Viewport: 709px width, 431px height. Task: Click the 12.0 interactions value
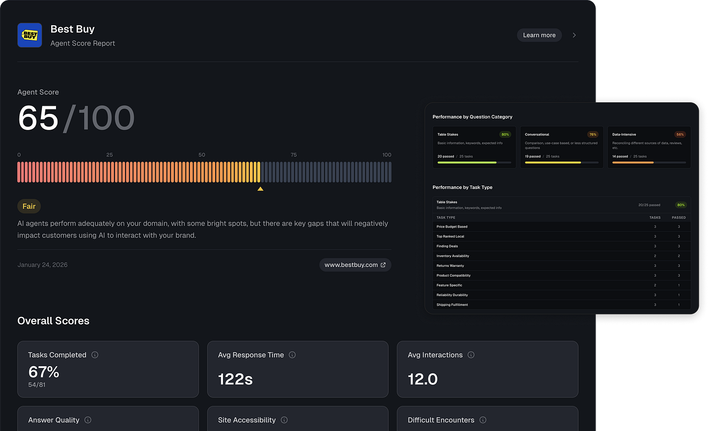[x=423, y=379]
